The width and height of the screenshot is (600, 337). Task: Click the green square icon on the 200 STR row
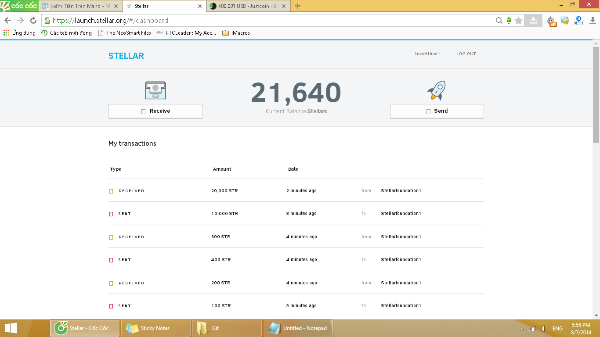(111, 283)
